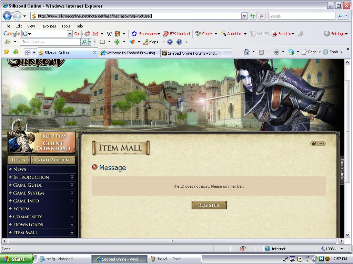Switch to the Silkroad Online Forums tab
This screenshot has width=353, height=264.
coord(191,53)
